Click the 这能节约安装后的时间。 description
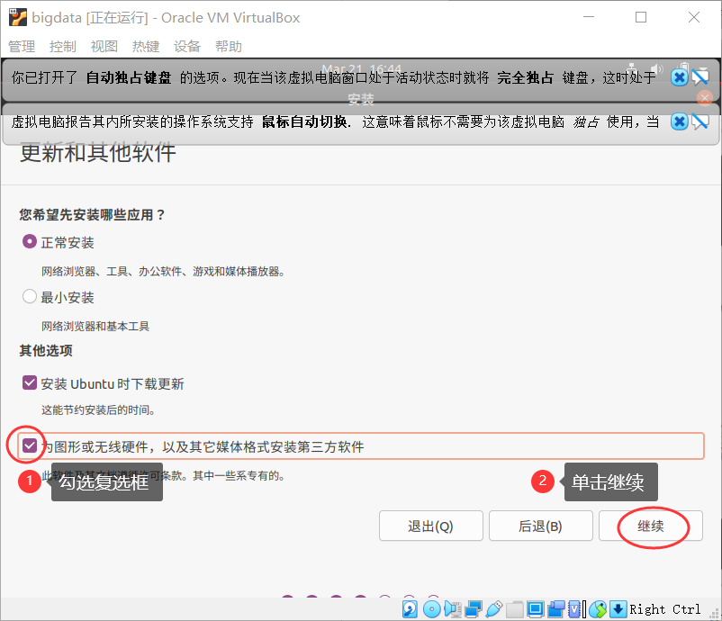722x621 pixels. [x=97, y=409]
